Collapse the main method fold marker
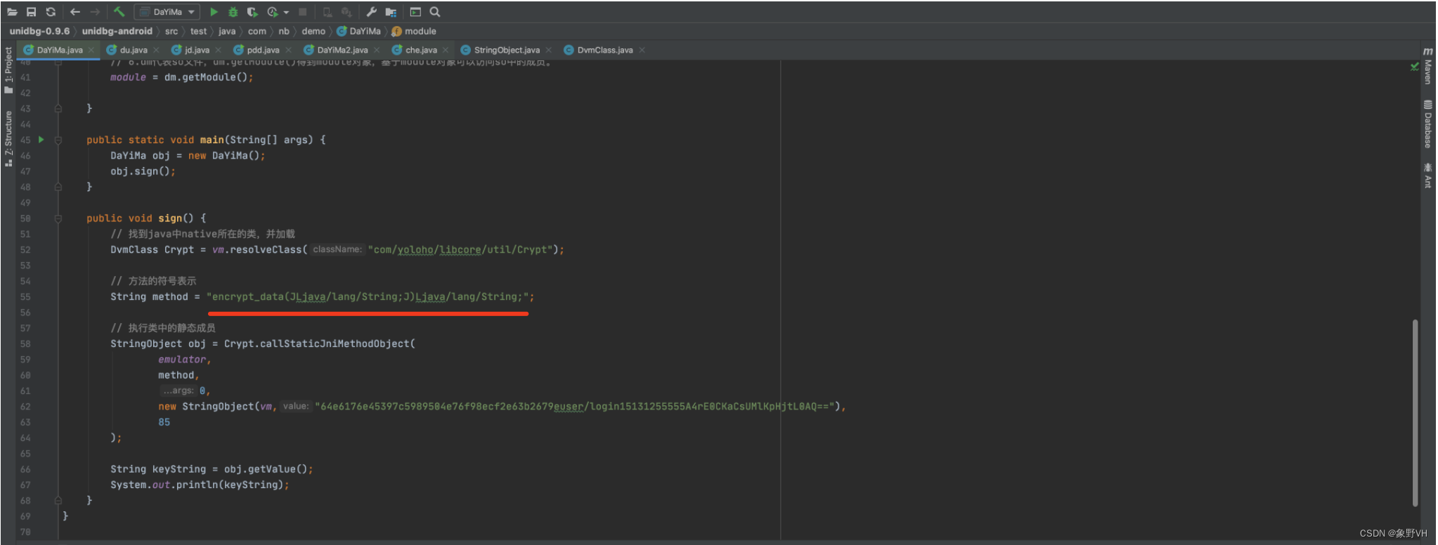Viewport: 1438px width, 545px height. [x=58, y=140]
